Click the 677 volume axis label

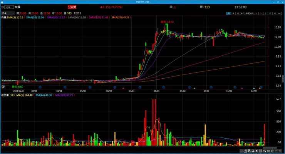(x=278, y=99)
